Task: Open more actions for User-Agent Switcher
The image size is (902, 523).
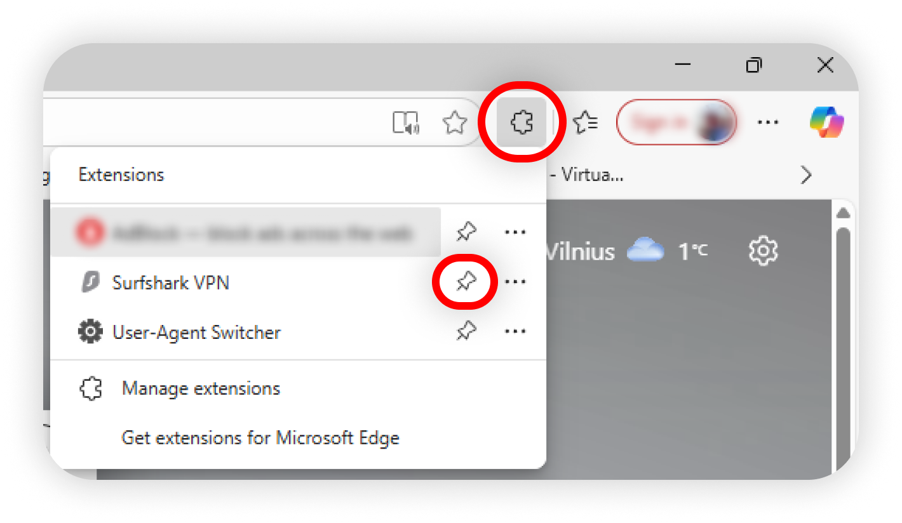Action: (515, 331)
